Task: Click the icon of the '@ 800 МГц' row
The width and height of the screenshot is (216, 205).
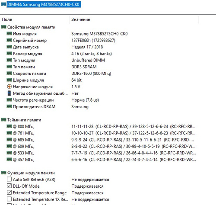Action: tap(9, 126)
